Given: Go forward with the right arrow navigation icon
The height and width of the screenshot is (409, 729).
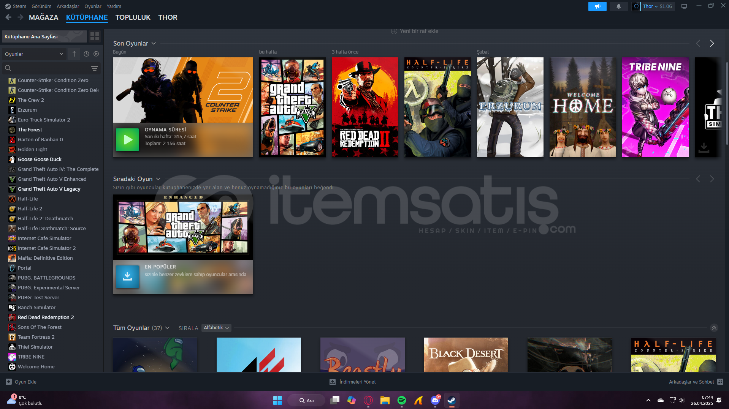Looking at the screenshot, I should [x=21, y=17].
